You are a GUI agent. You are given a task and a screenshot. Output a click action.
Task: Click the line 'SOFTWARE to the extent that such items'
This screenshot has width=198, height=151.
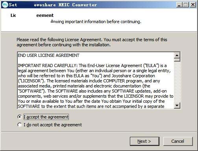(x=91, y=106)
